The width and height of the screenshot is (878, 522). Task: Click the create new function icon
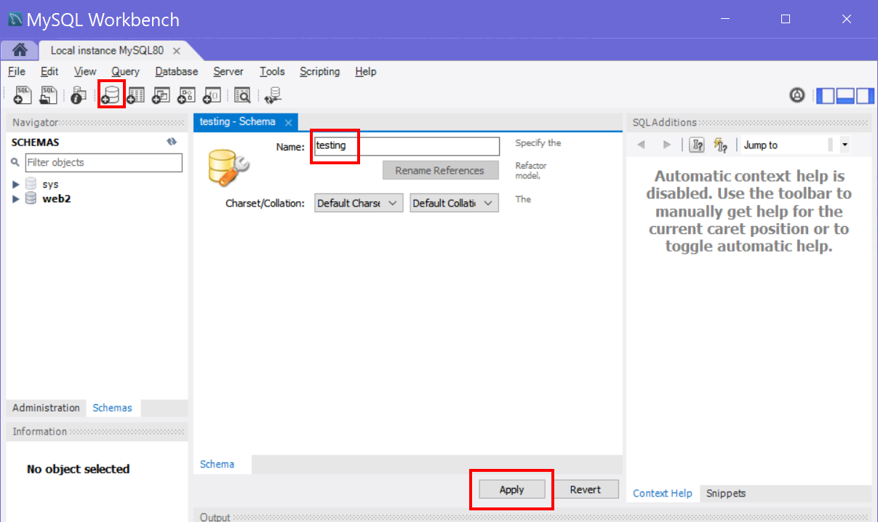tap(211, 95)
